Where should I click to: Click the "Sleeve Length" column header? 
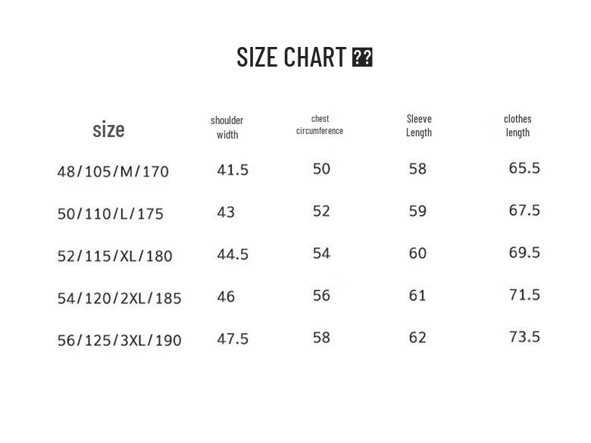419,126
